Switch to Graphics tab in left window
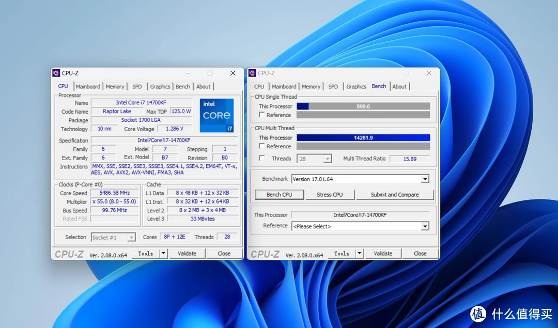The width and height of the screenshot is (558, 328). 160,86
